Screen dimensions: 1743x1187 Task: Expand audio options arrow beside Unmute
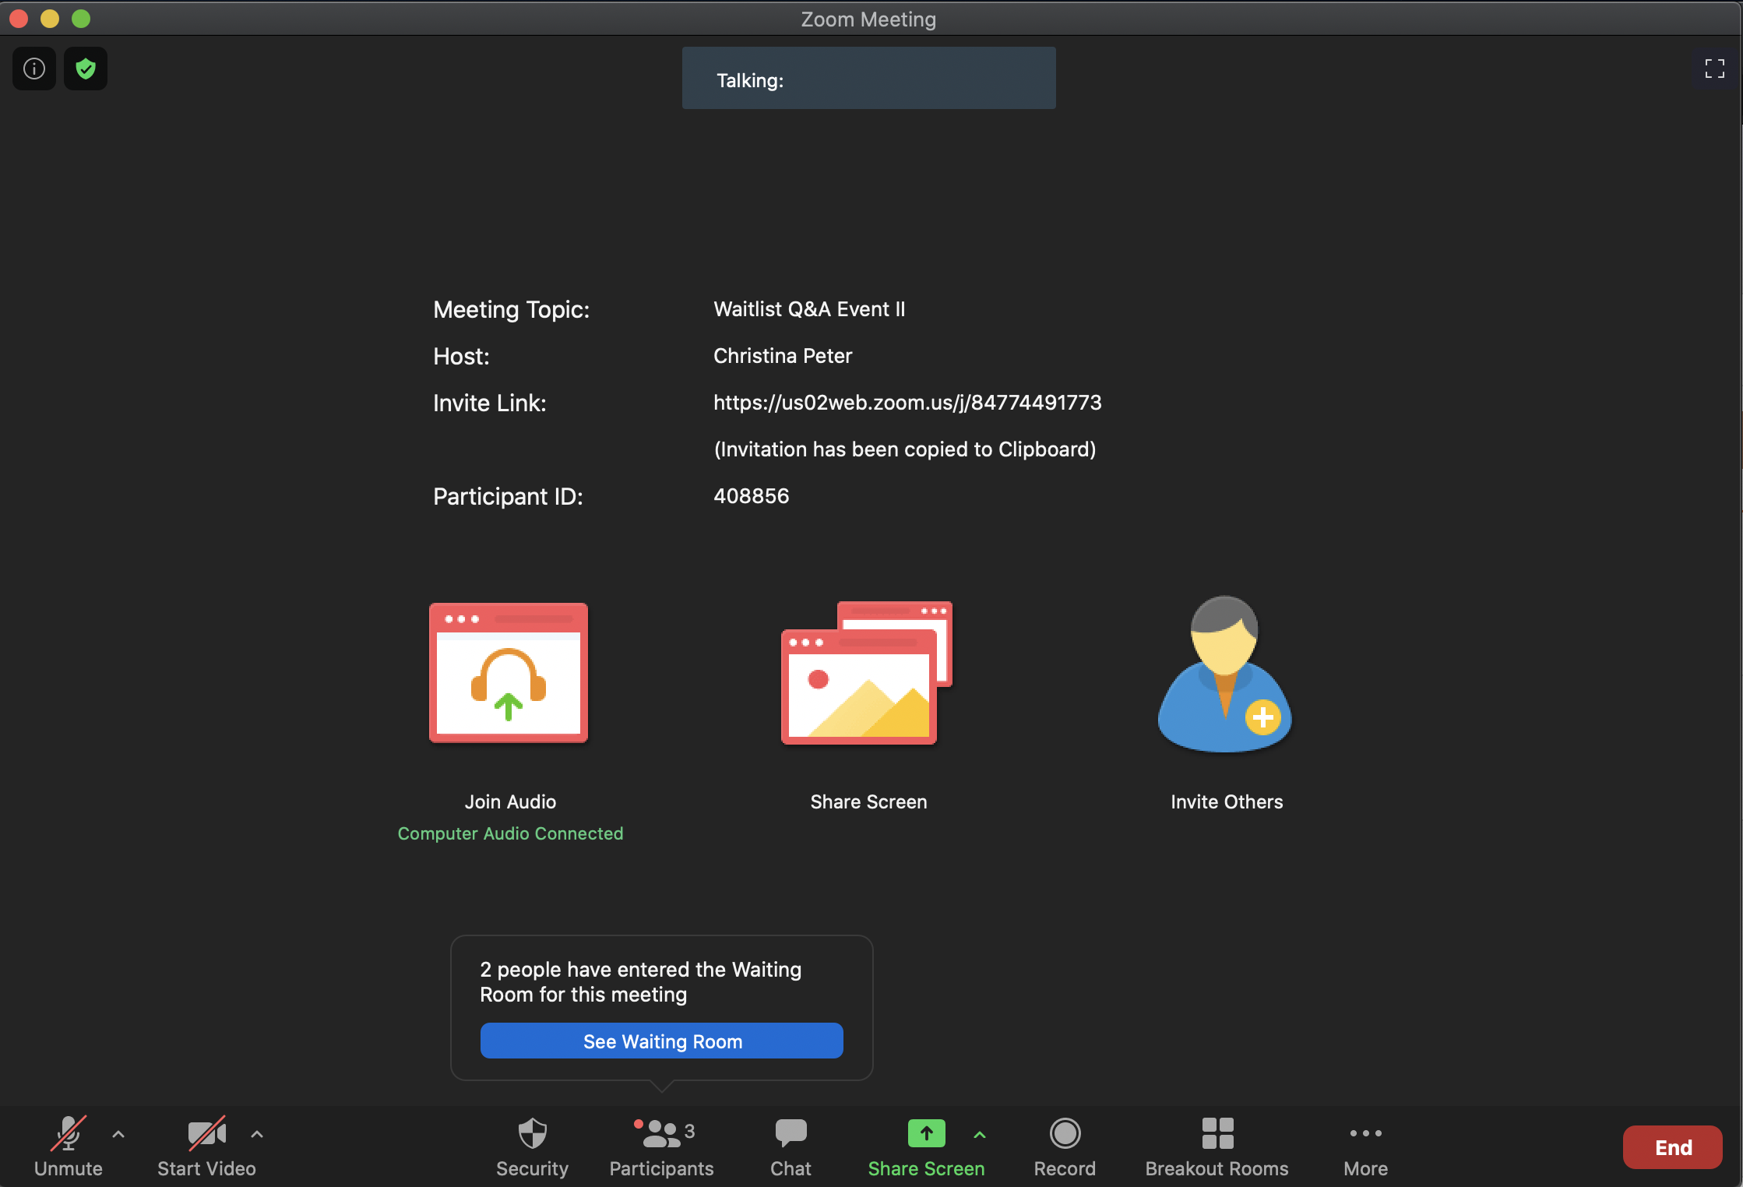coord(118,1135)
